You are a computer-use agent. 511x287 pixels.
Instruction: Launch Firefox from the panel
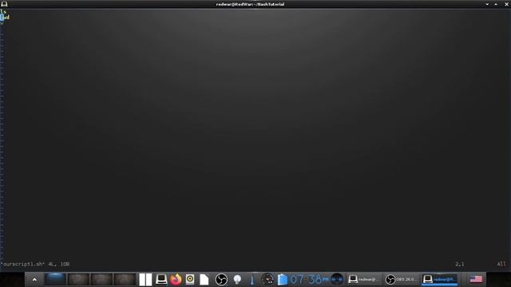coord(176,280)
